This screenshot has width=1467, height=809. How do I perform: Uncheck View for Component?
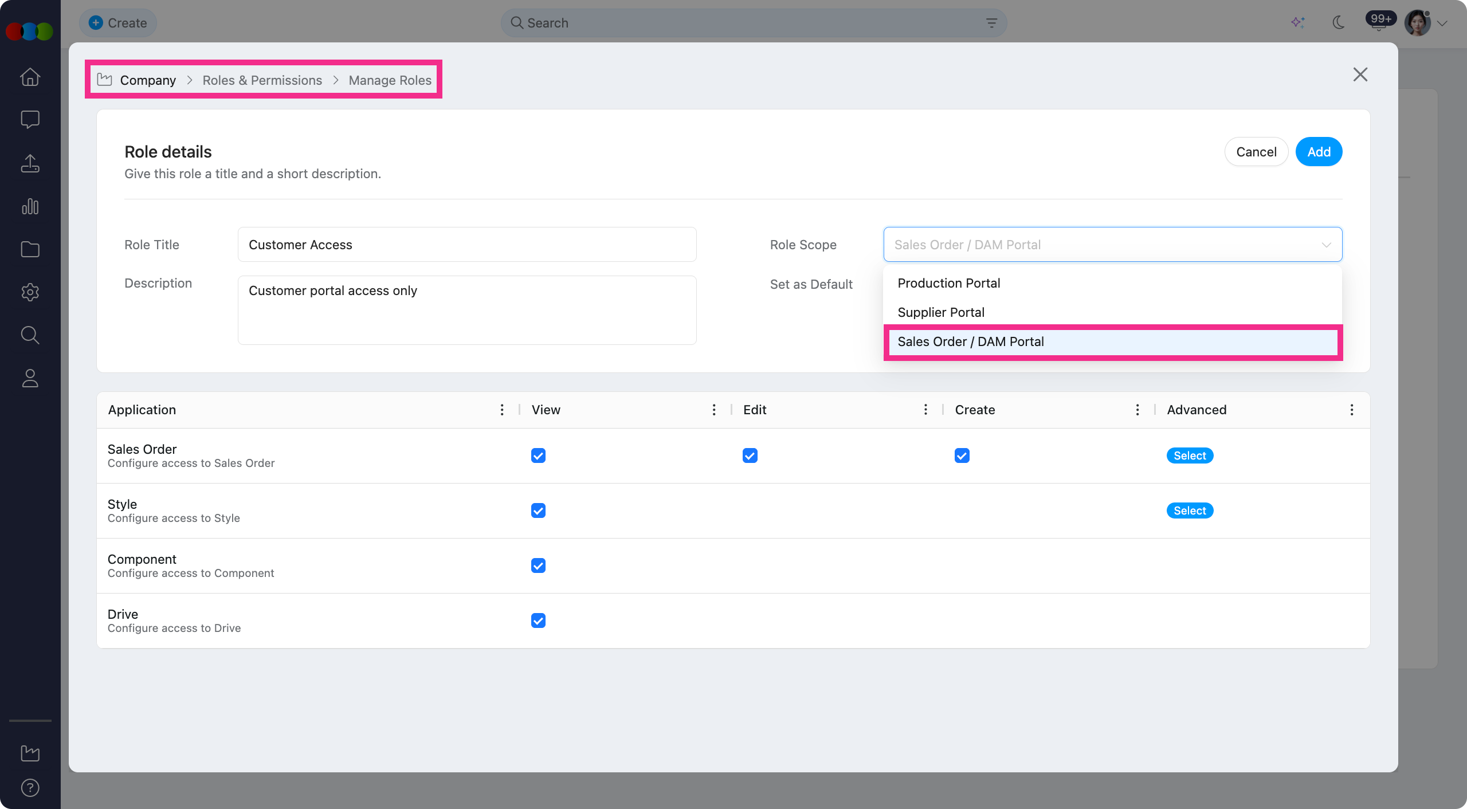click(538, 565)
